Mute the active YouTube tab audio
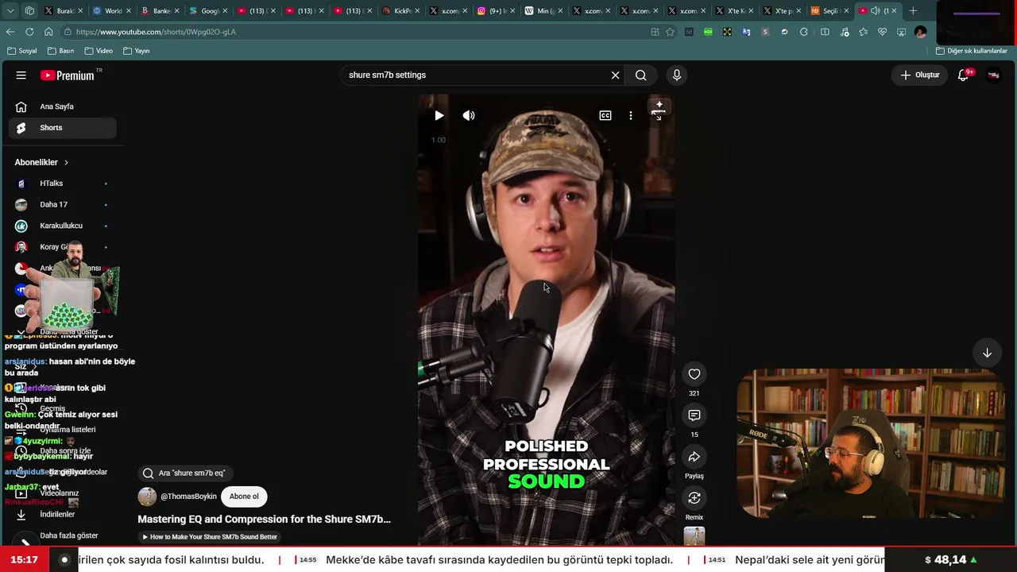Screen dimensions: 1017x572 coord(875,11)
